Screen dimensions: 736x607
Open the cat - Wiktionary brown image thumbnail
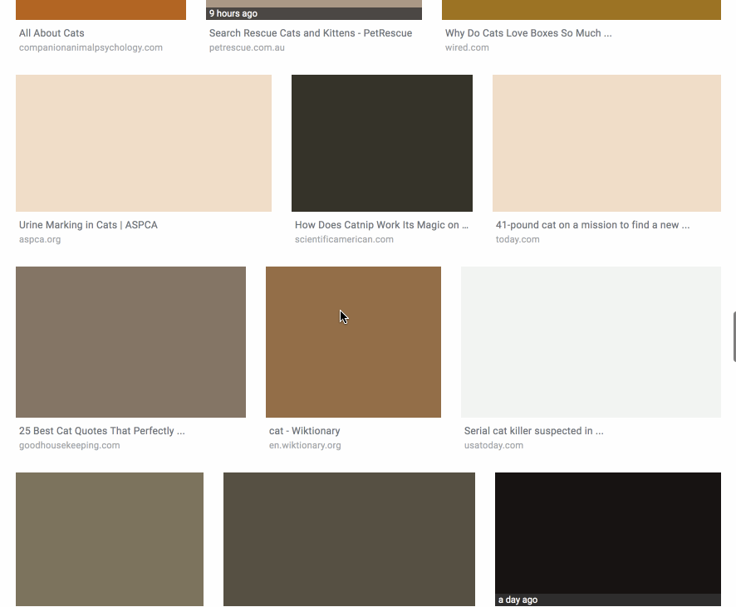point(353,342)
